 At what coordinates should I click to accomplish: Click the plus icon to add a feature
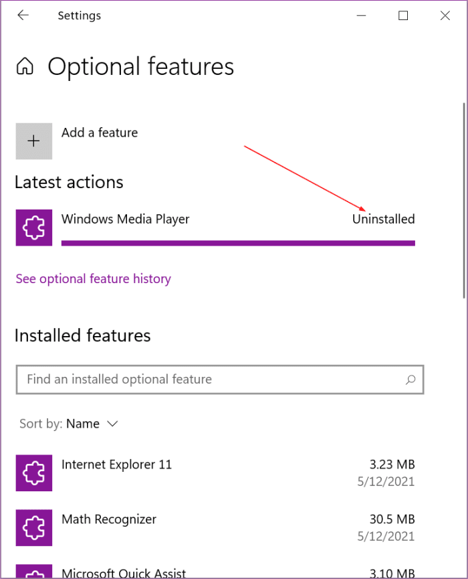[x=33, y=141]
